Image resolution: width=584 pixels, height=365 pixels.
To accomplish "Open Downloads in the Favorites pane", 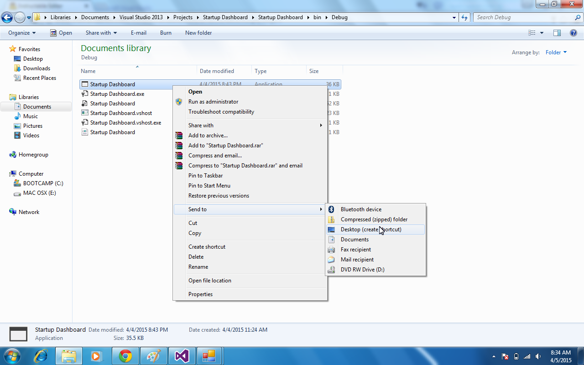I will click(x=36, y=68).
